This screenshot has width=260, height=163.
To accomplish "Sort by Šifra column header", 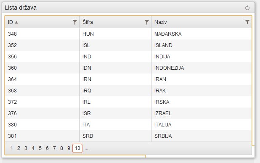I will pos(88,22).
